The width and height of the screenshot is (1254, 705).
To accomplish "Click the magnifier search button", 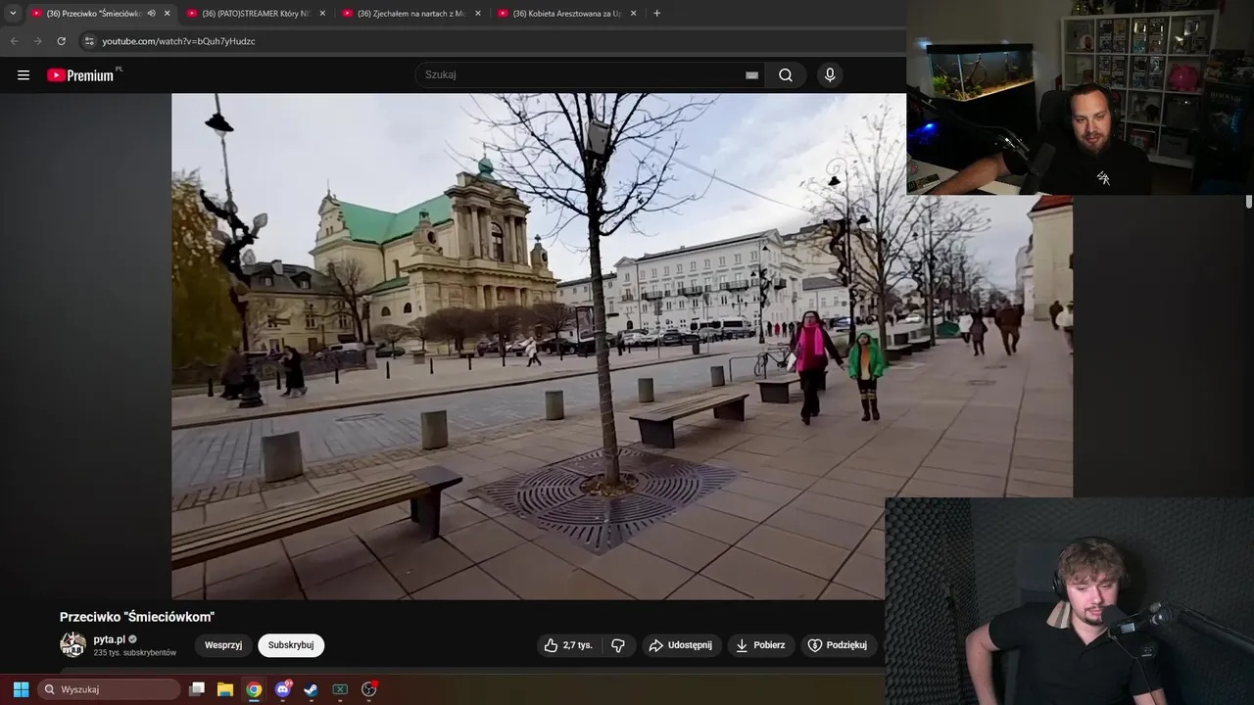I will 786,75.
